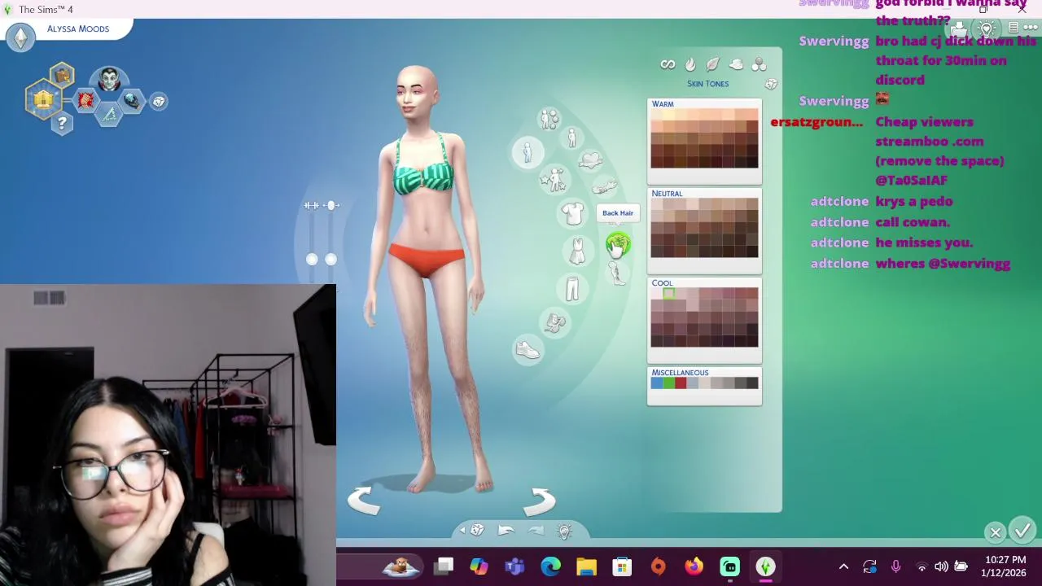Screen dimensions: 1042x586
Task: Pick the red Miscellaneous skin tone
Action: tap(681, 383)
